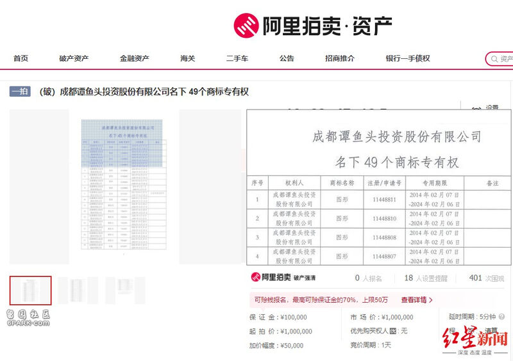Click registration number 11448808
Viewport: 513px width, 361px height.
pos(384,237)
